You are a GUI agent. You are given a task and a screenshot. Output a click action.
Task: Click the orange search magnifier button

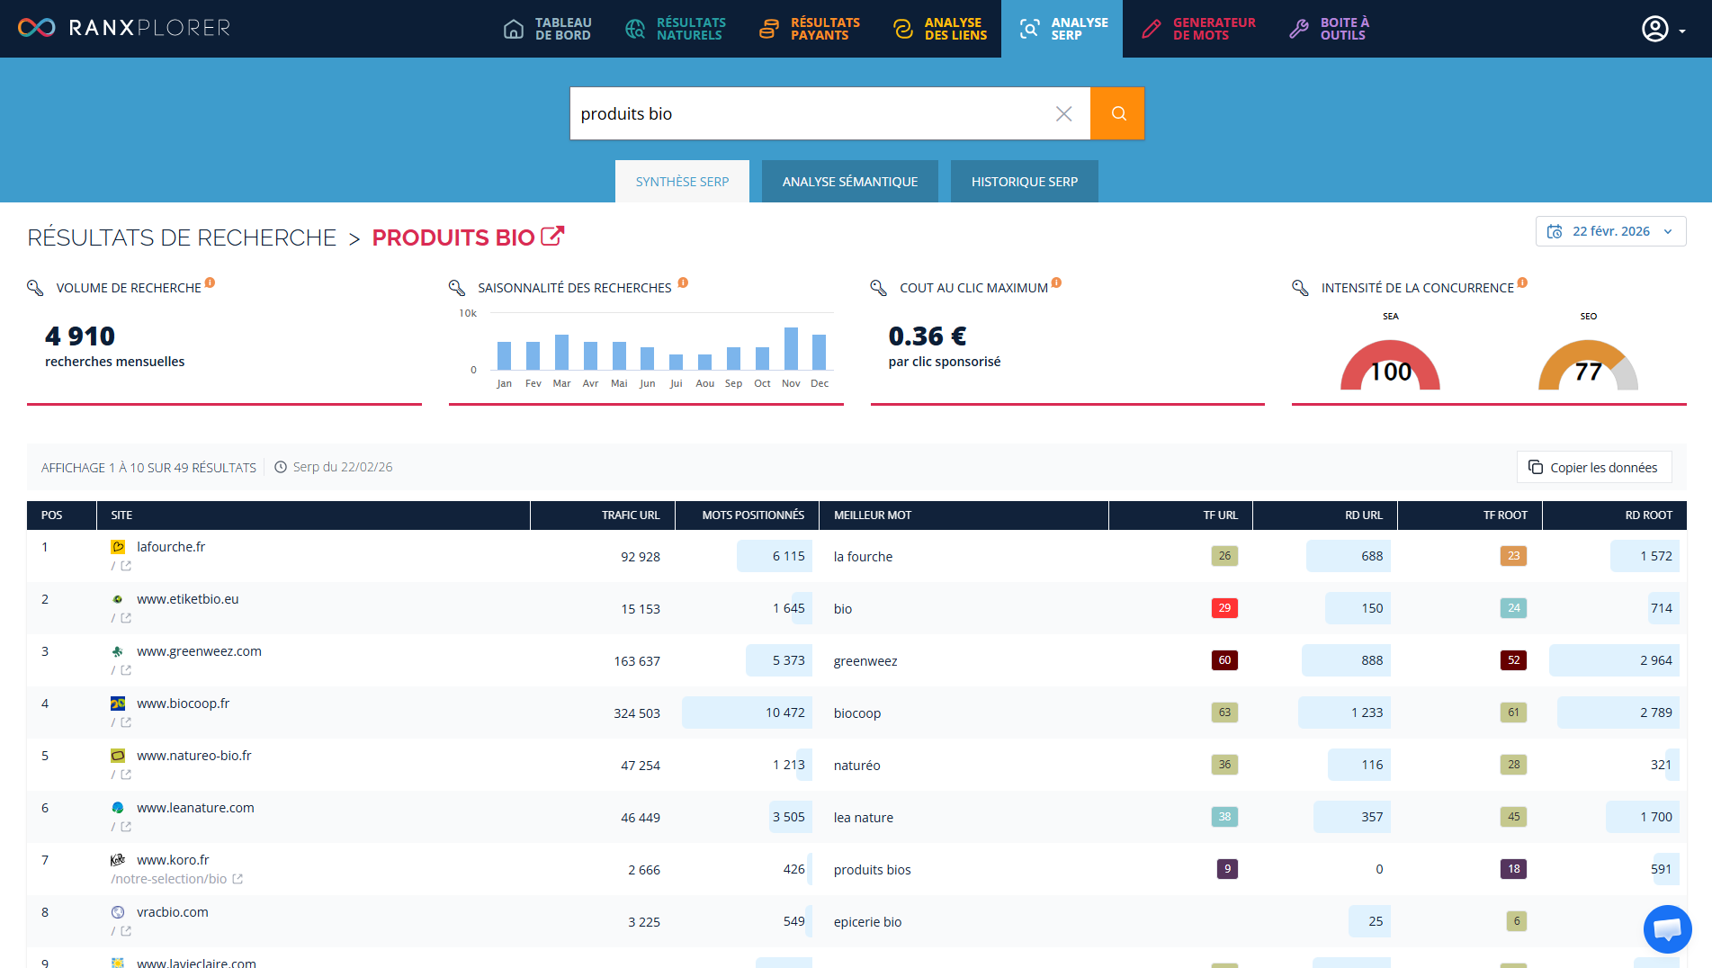1117,113
